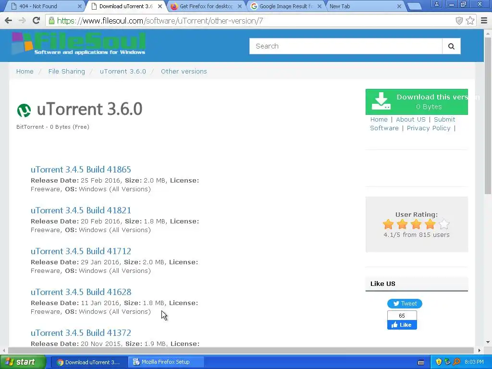
Task: Click the fourth rating star
Action: pyautogui.click(x=430, y=224)
